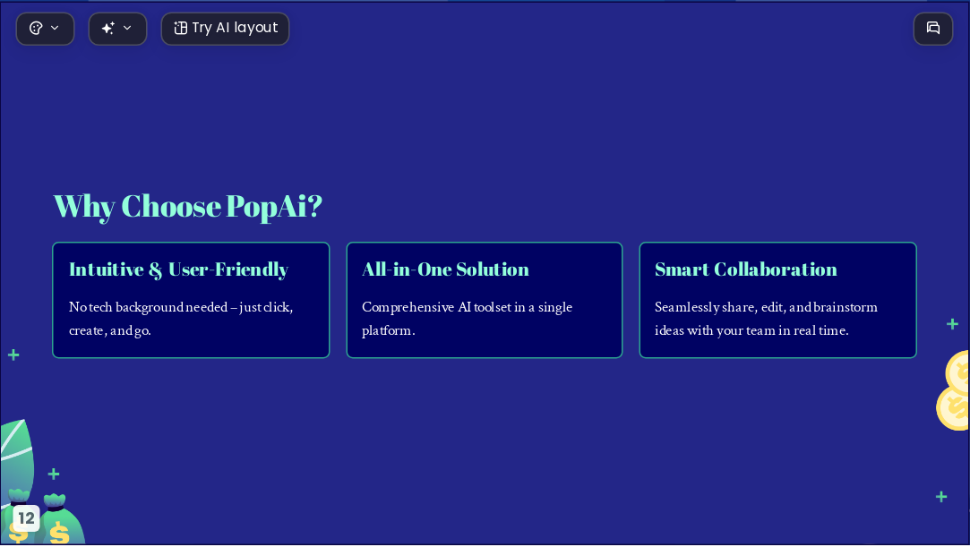Click the 'Comprehensive AI toolset' description text
The height and width of the screenshot is (547, 970).
coord(467,319)
